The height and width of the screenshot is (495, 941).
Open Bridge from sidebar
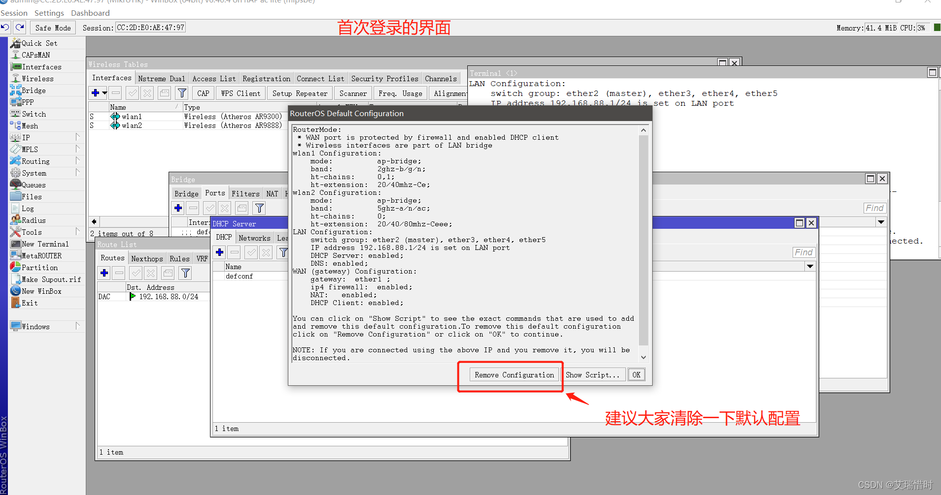click(x=34, y=91)
